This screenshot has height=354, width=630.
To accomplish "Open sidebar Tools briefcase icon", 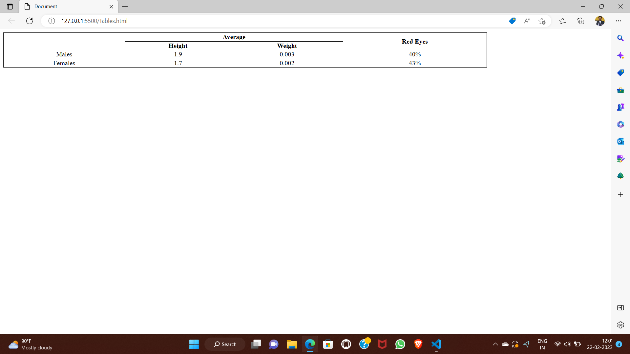I will (620, 90).
